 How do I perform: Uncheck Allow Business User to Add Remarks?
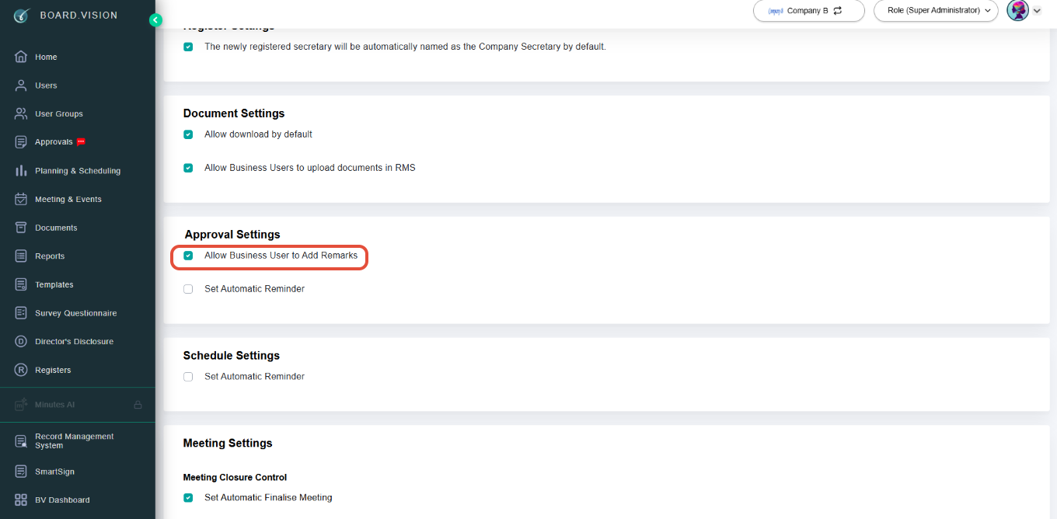pos(188,256)
